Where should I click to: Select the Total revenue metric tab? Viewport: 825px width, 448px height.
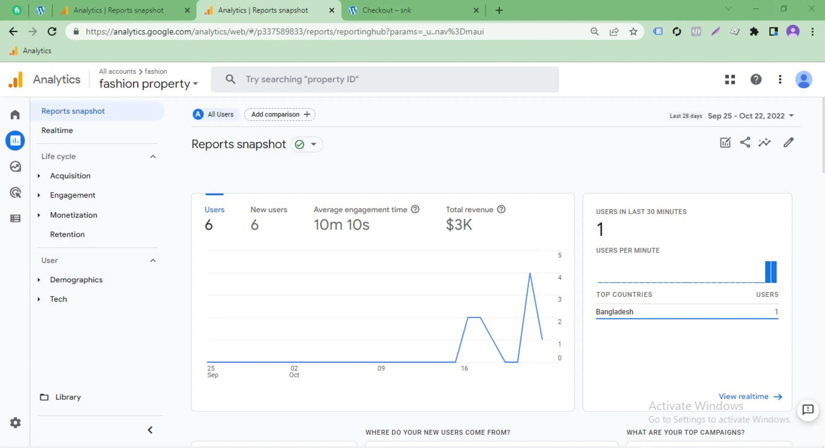pyautogui.click(x=476, y=218)
